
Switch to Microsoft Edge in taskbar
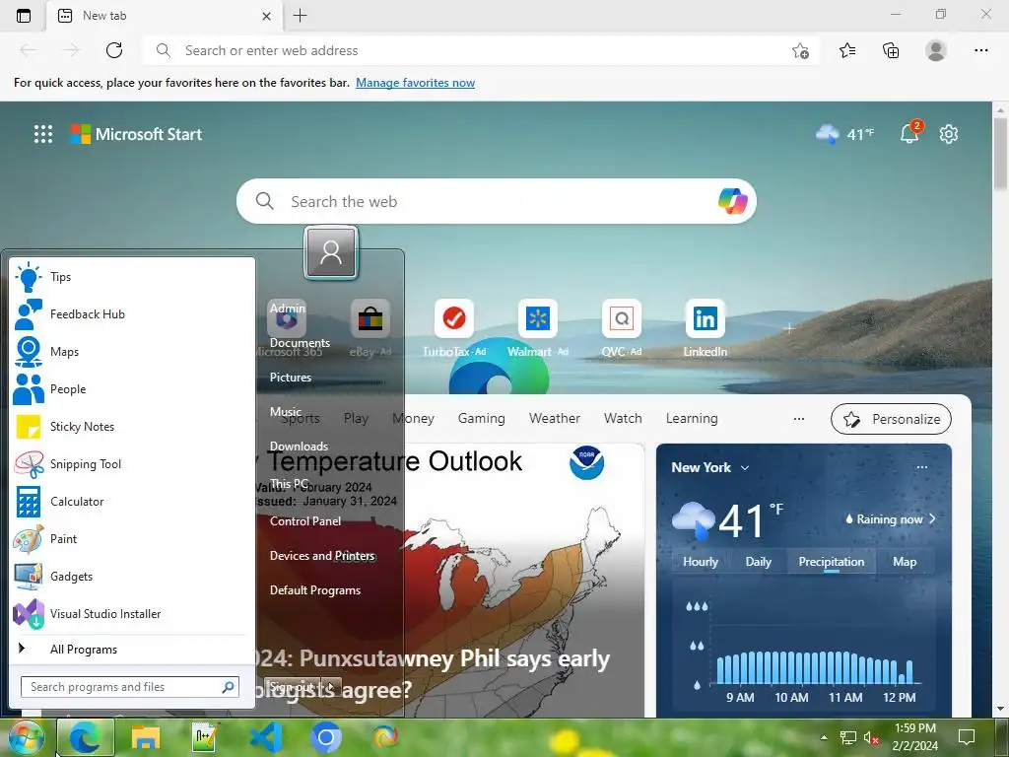(x=86, y=737)
